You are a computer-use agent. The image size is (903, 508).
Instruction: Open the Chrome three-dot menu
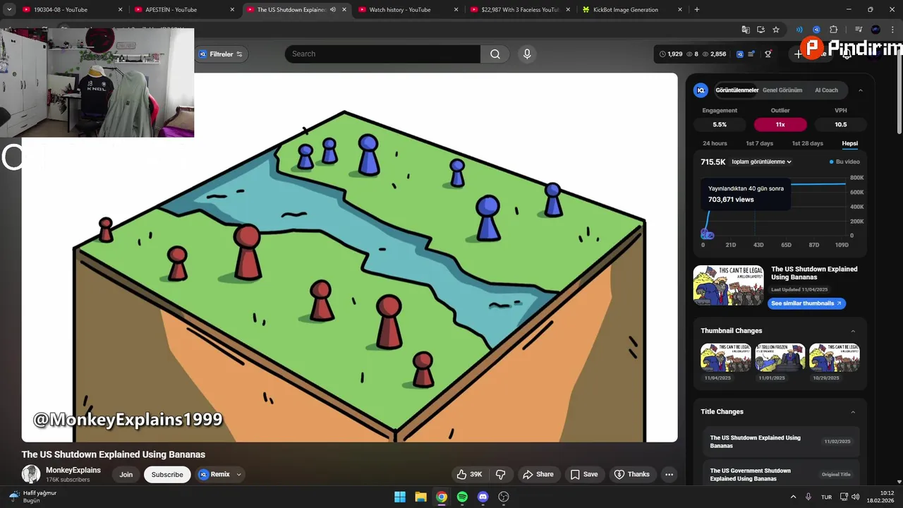(892, 30)
